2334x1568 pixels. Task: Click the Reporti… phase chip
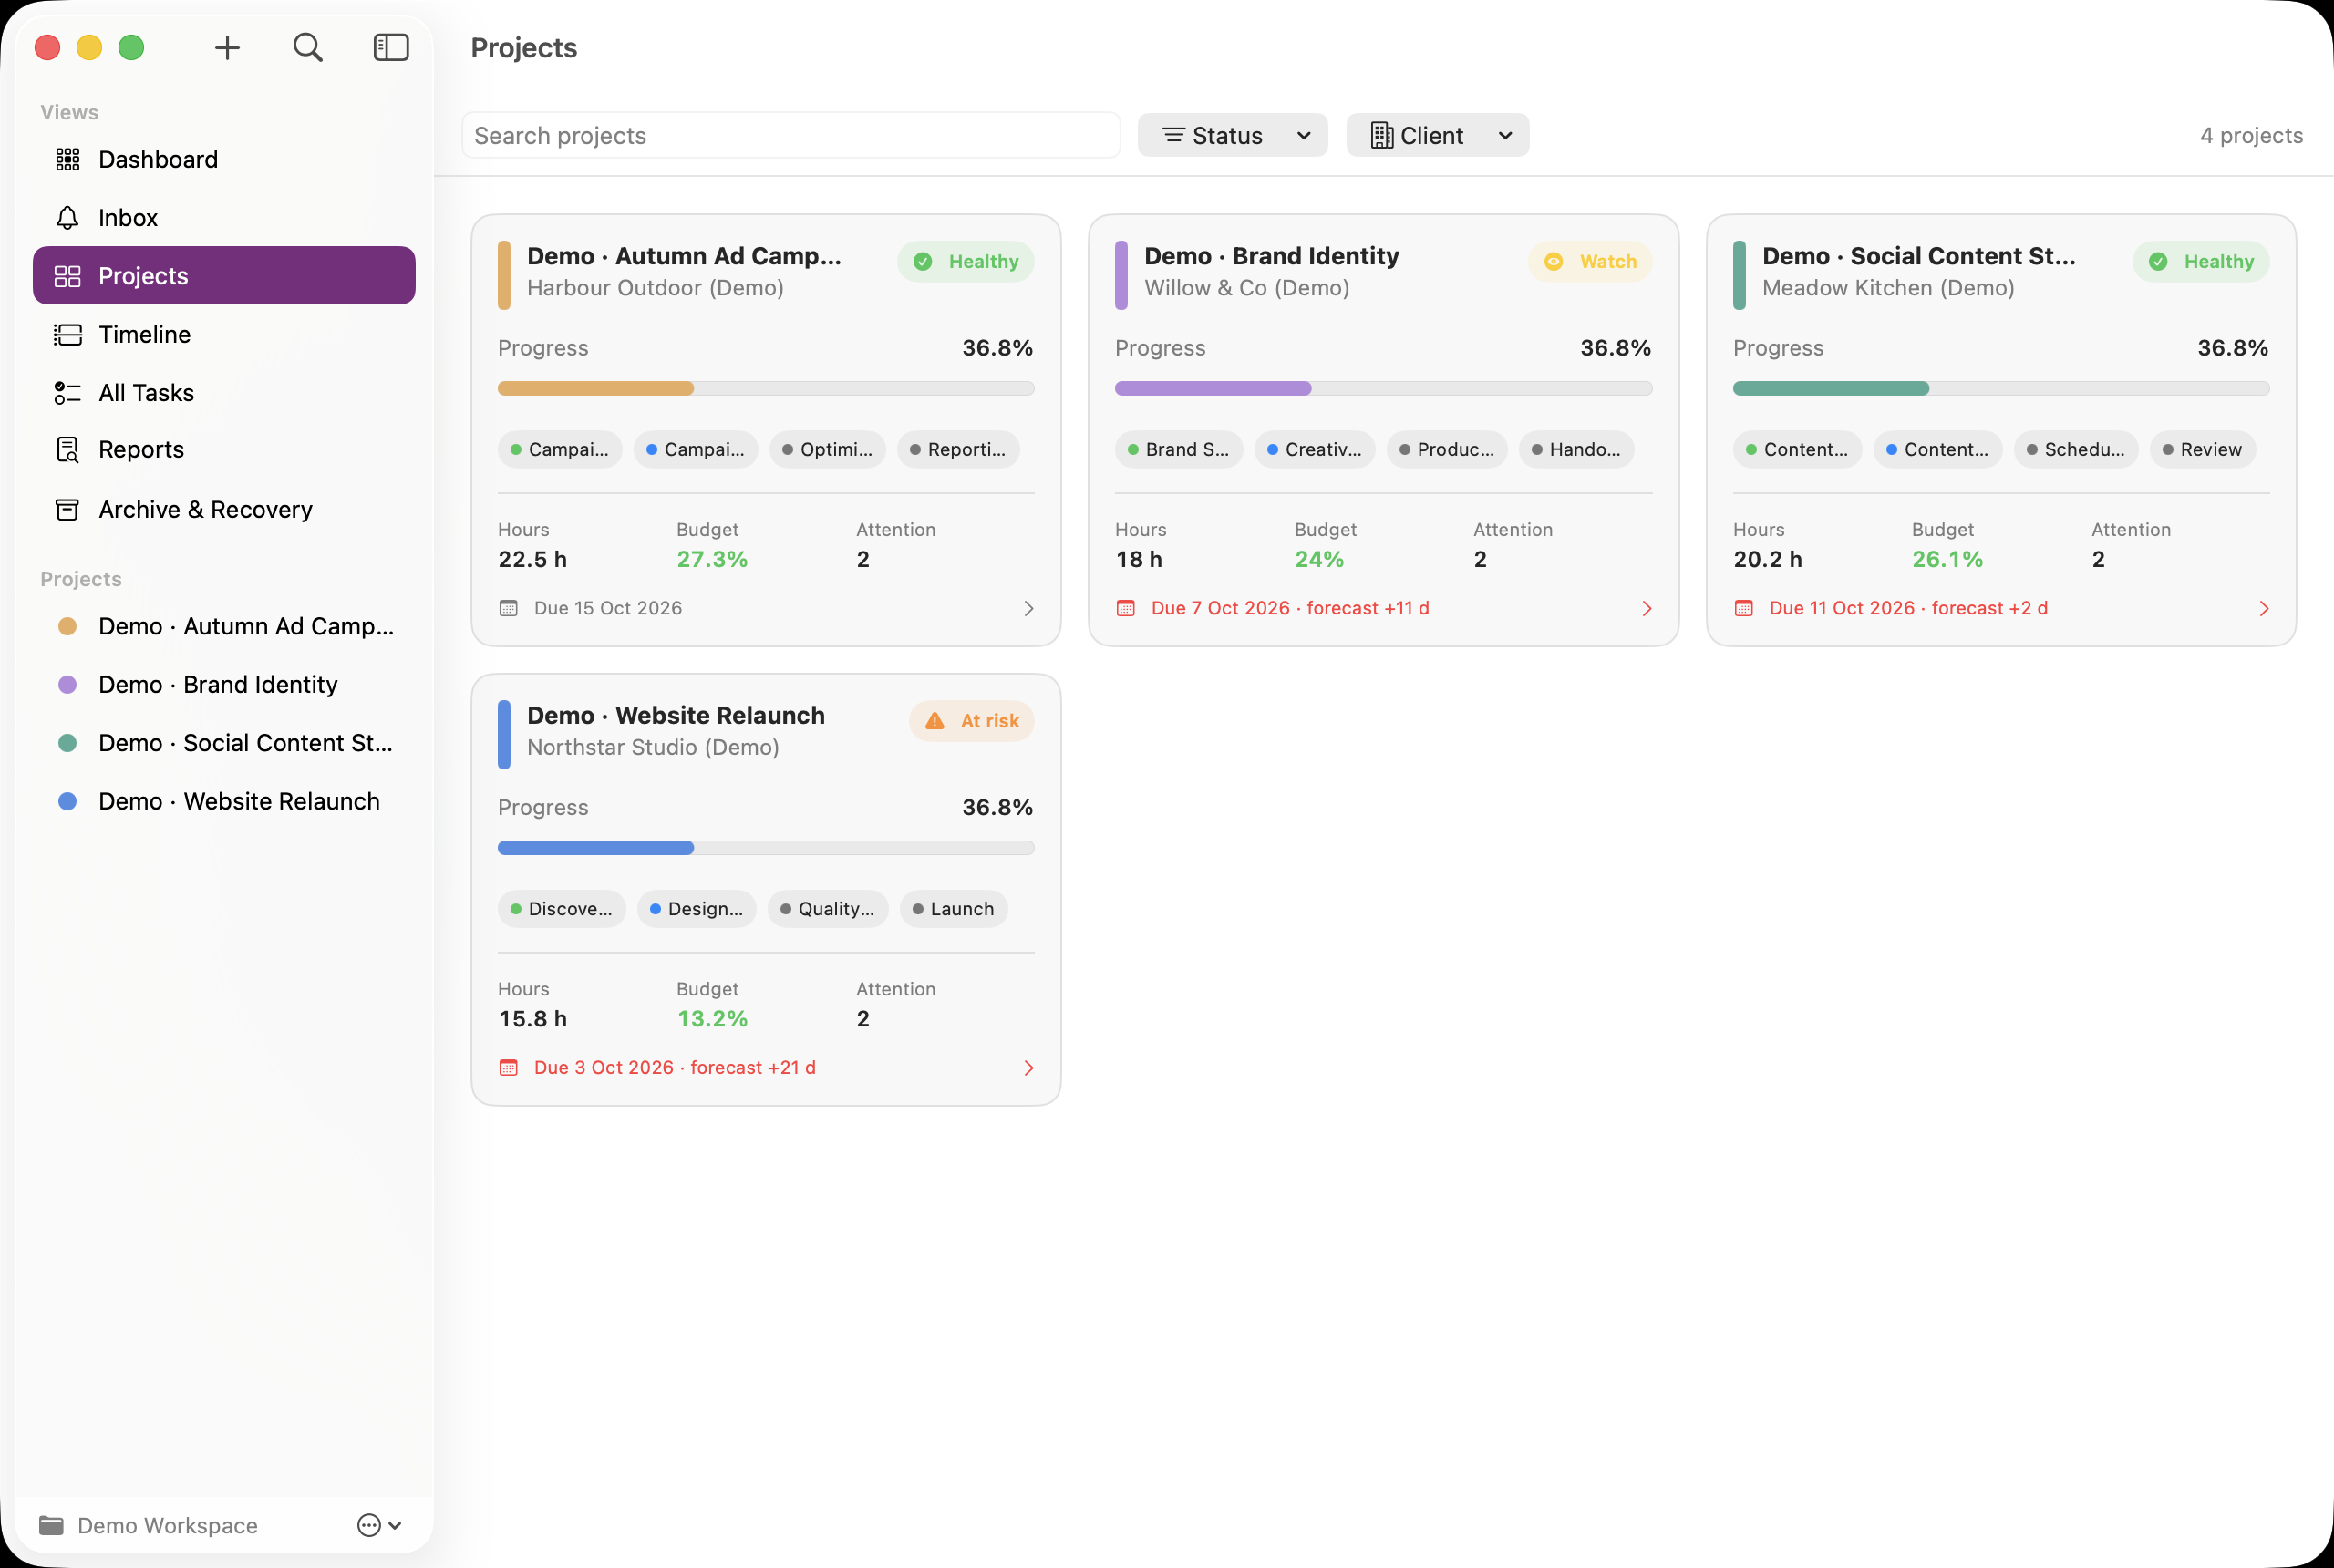pyautogui.click(x=958, y=450)
